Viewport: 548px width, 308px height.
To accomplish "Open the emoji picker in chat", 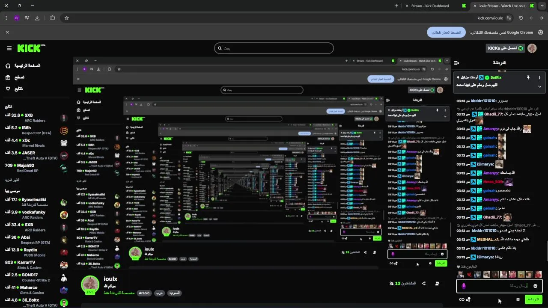I will pos(535,286).
